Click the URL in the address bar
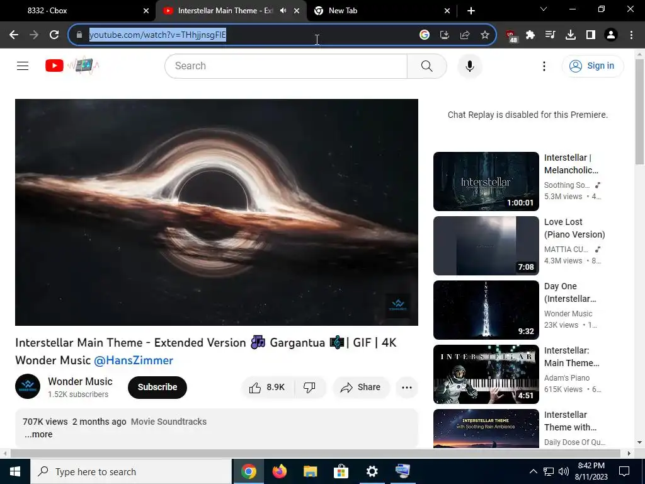The image size is (645, 484). click(157, 35)
